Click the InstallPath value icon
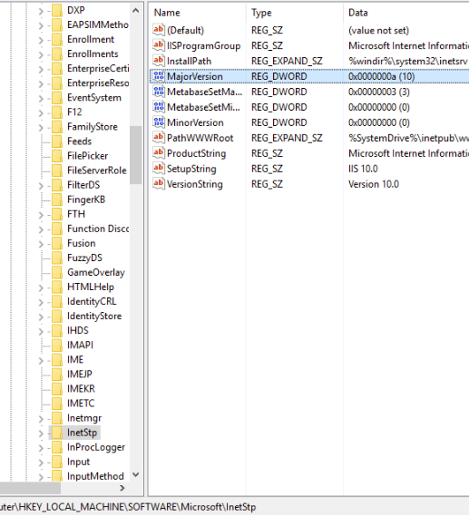Viewport: 469px width, 516px height. click(x=159, y=61)
